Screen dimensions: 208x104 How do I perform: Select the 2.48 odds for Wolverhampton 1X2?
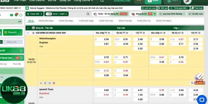pyautogui.click(x=140, y=39)
